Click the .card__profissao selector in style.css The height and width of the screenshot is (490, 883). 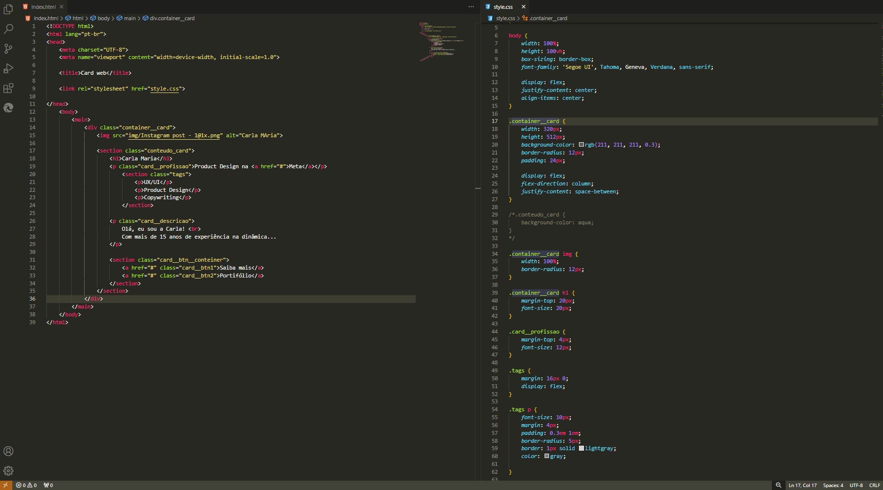click(x=534, y=332)
